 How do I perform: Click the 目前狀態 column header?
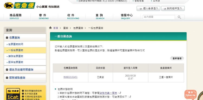[x=100, y=68]
